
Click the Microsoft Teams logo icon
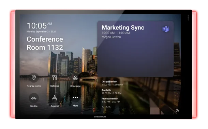click(166, 29)
